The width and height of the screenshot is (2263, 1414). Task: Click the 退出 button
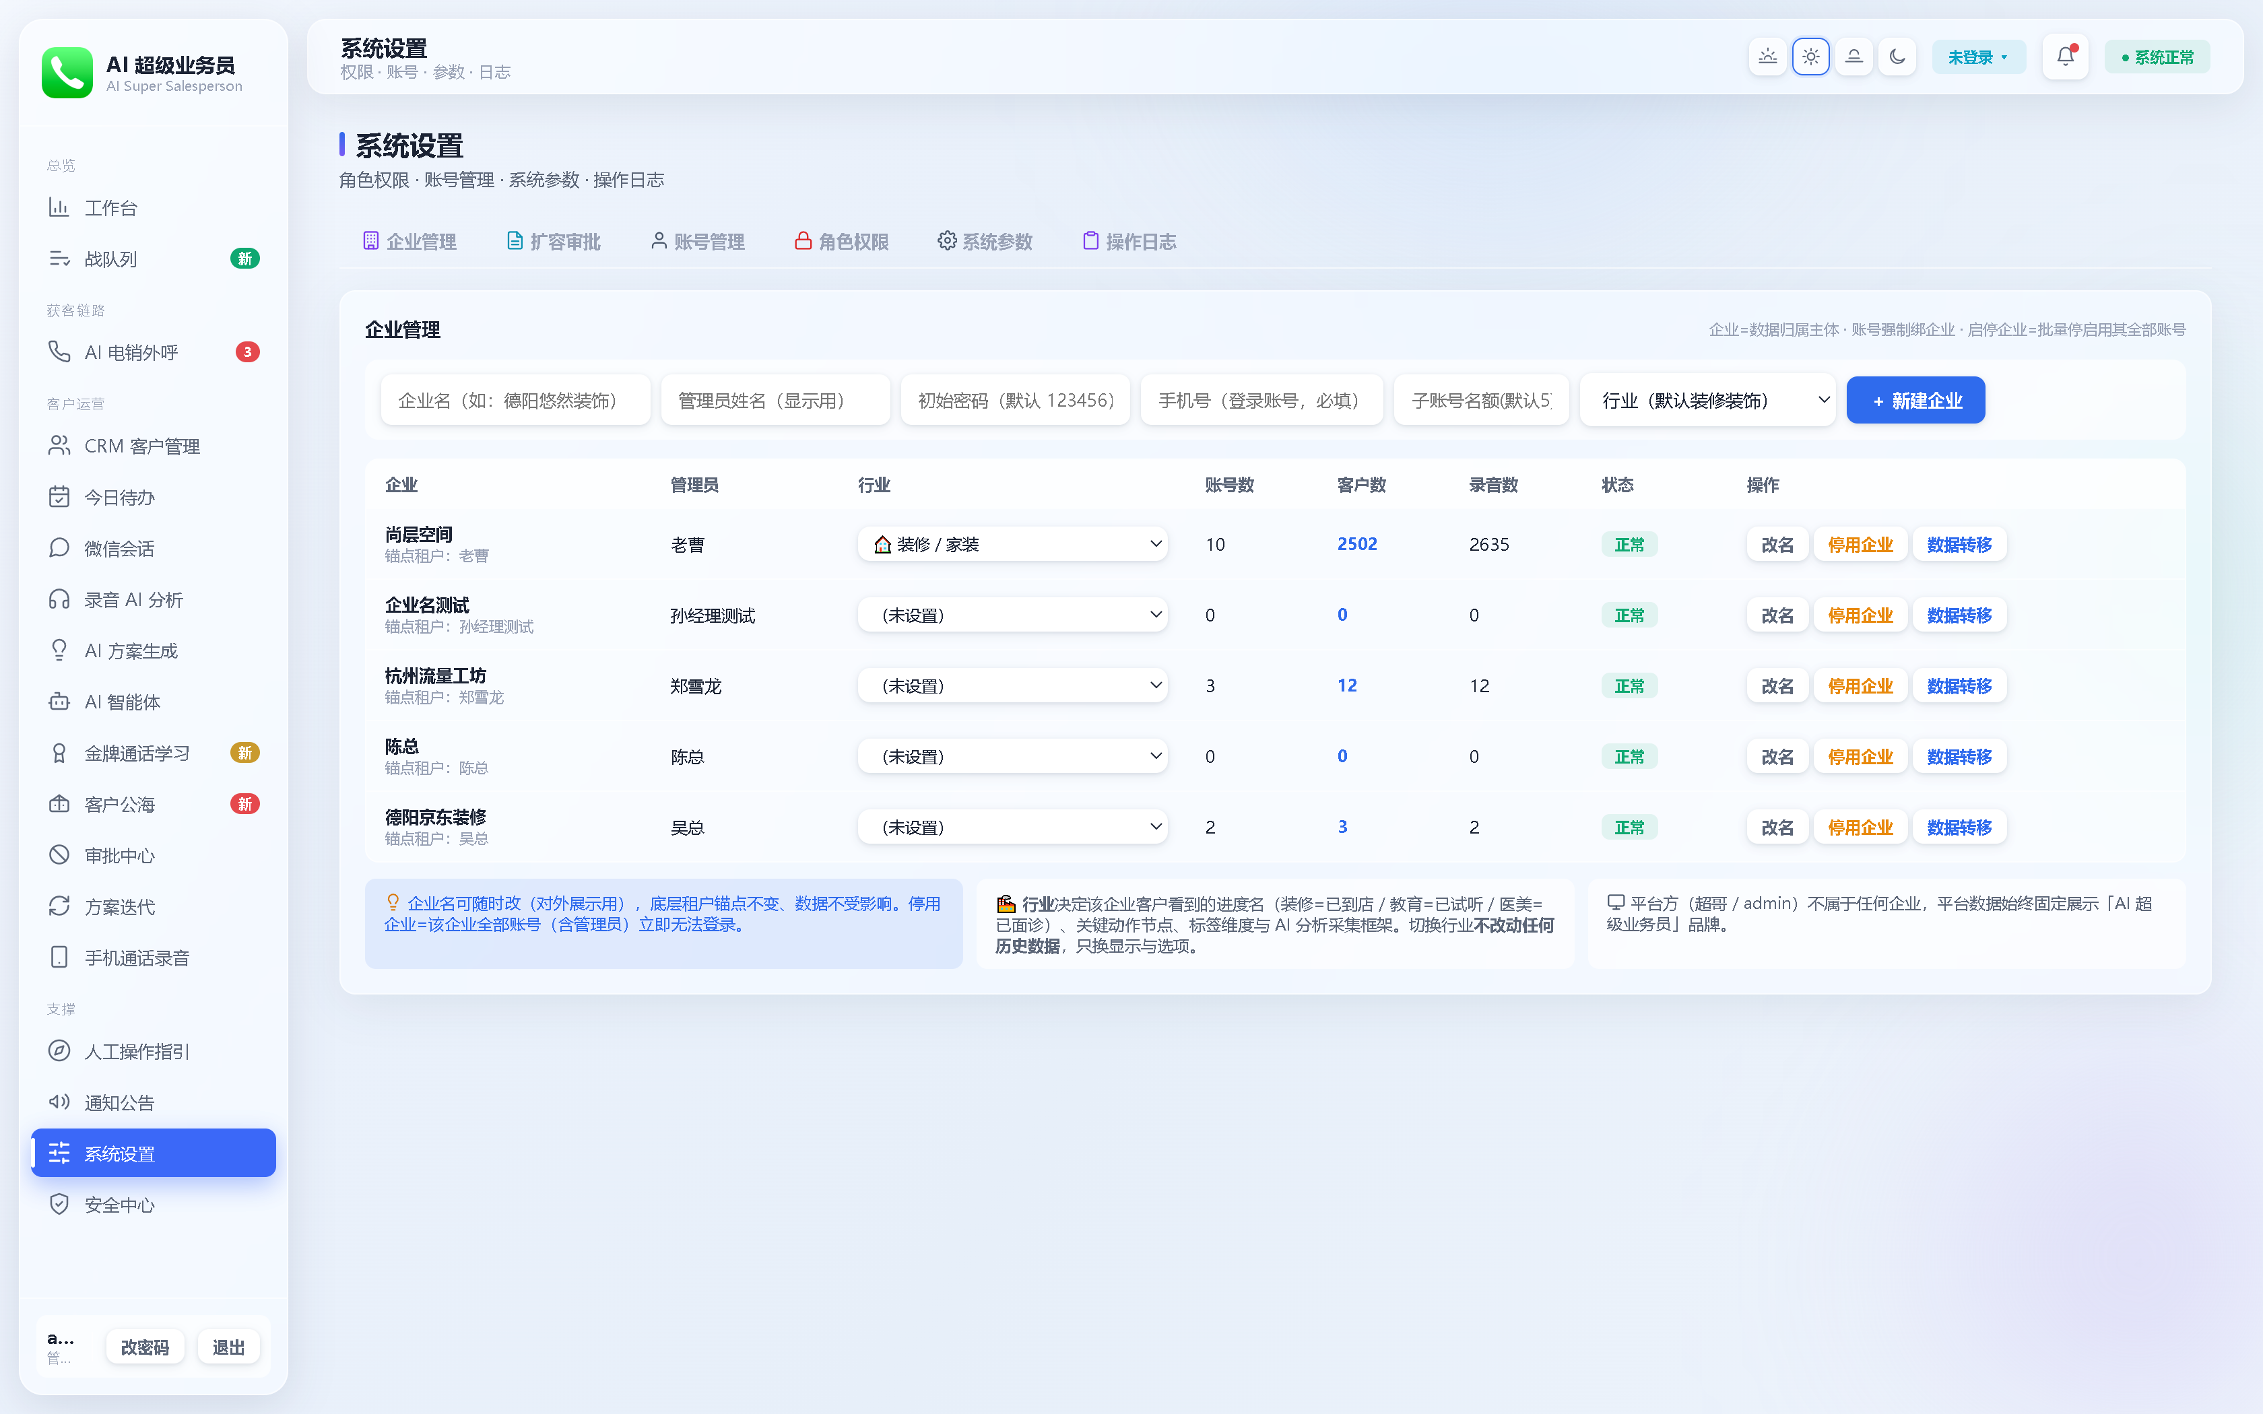228,1347
